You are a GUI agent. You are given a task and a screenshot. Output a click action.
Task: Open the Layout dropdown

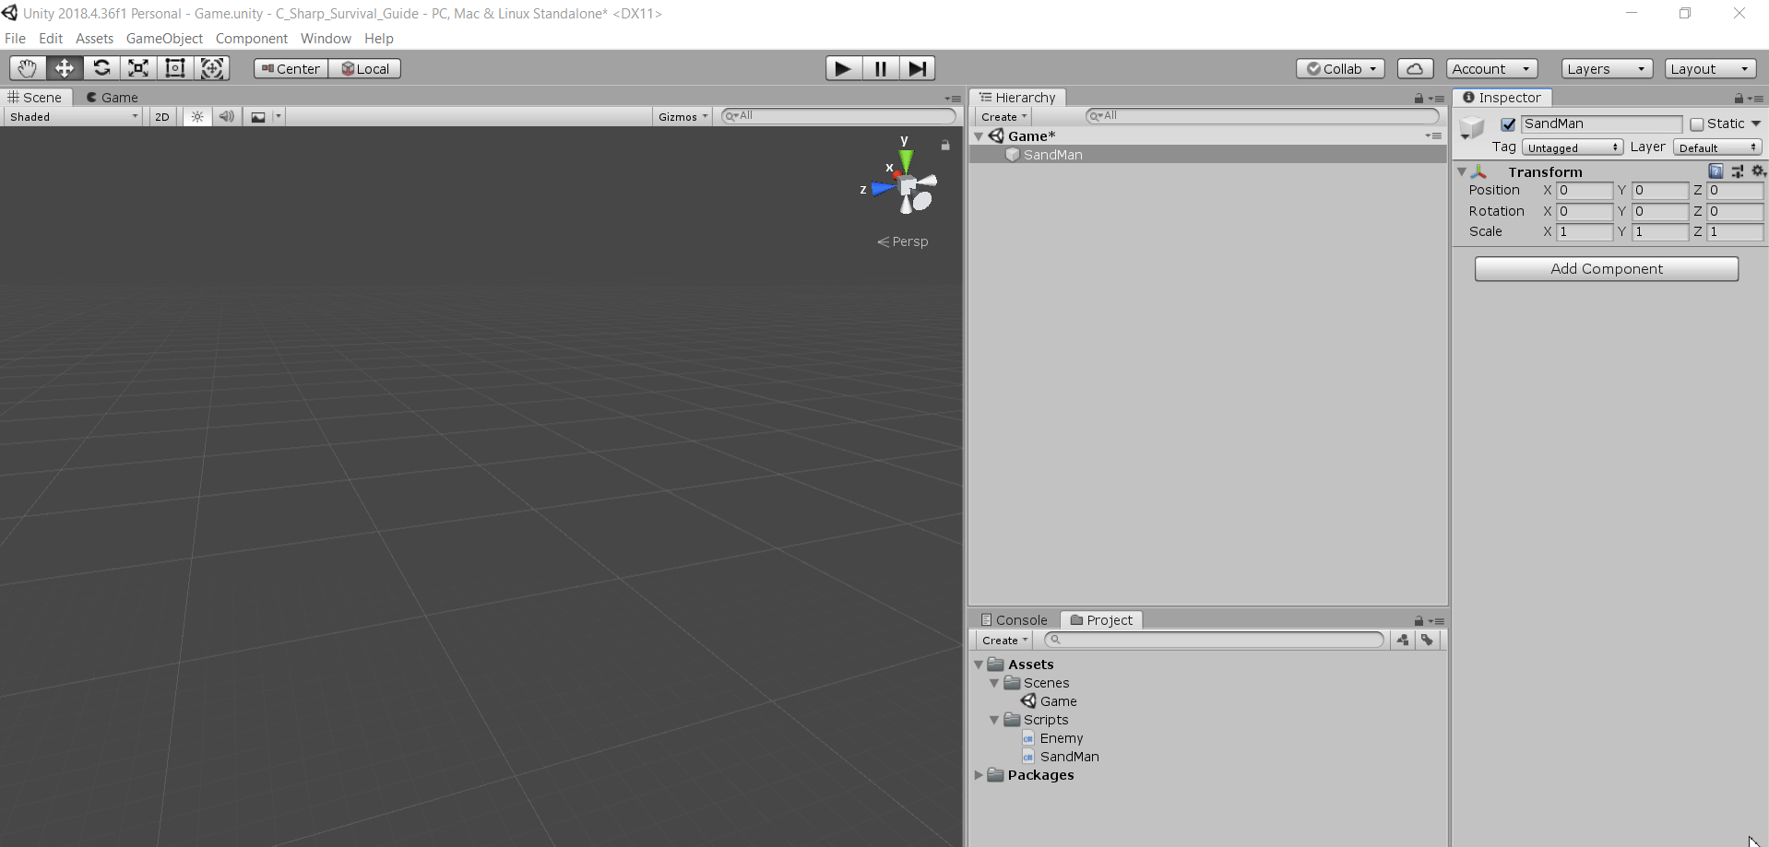point(1709,68)
